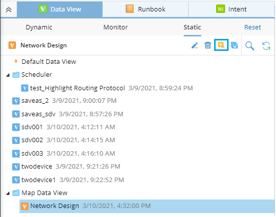Click the save-as disk icon
276x217 pixels.
pyautogui.click(x=234, y=45)
